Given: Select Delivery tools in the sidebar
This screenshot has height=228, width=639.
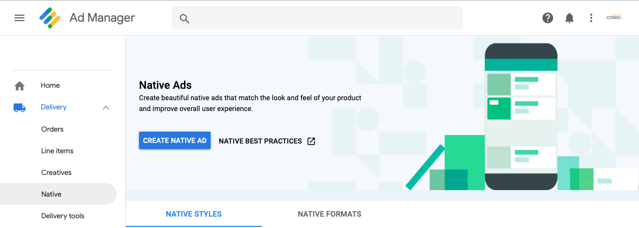Looking at the screenshot, I should tap(63, 216).
